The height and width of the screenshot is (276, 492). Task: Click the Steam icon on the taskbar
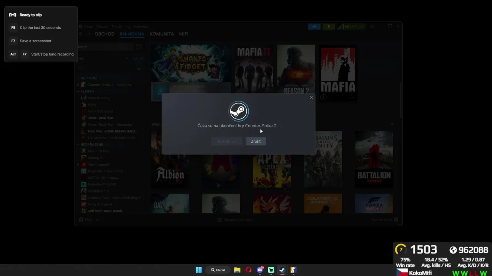[282, 270]
